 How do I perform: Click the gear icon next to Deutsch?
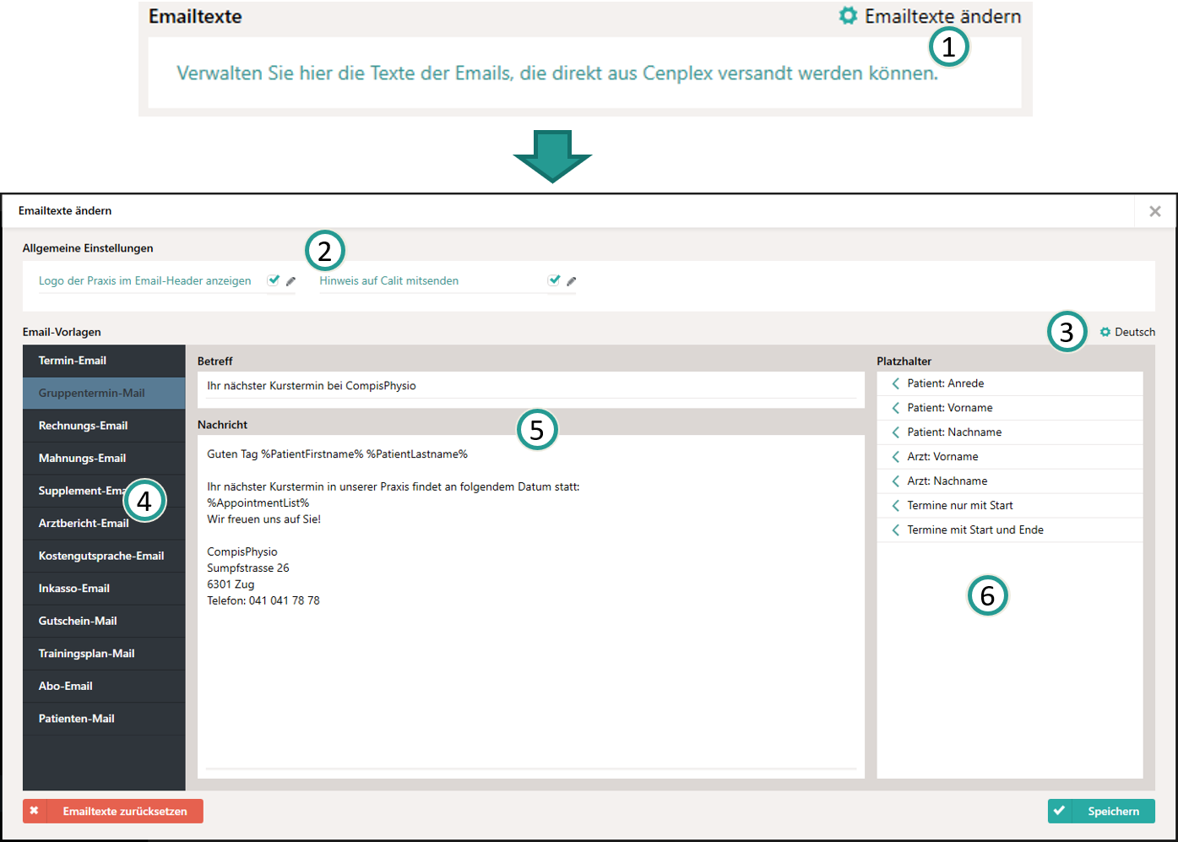pyautogui.click(x=1105, y=332)
